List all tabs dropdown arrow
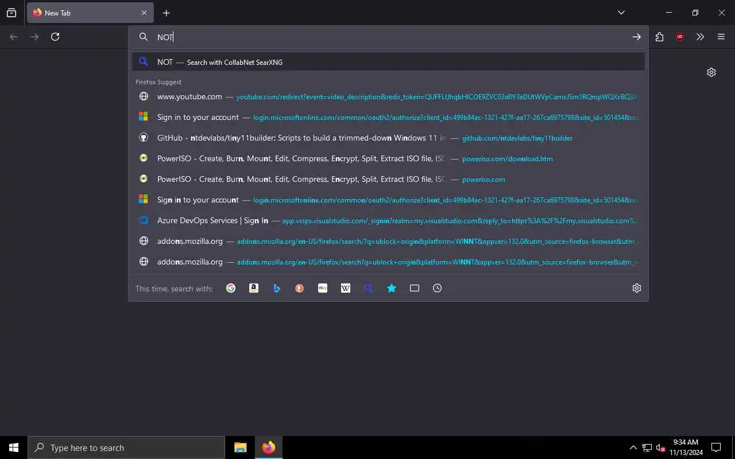 click(x=621, y=13)
